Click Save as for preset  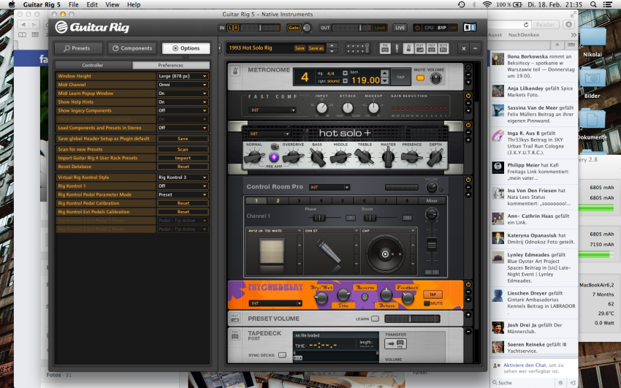pos(316,48)
